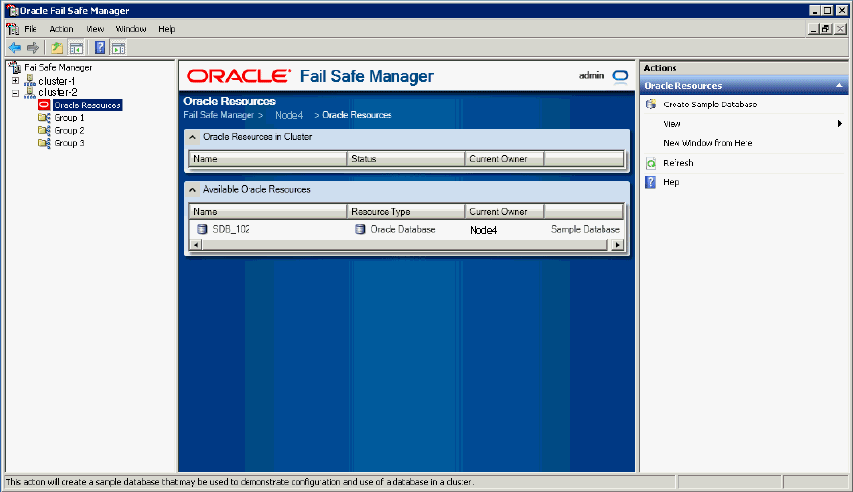
Task: Click the Back arrow toolbar icon
Action: coord(15,48)
